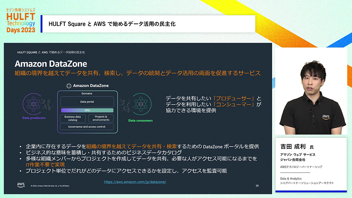Screen dimensions: 352x198
Task: Click the Domains label in diagram
Action: [87, 94]
